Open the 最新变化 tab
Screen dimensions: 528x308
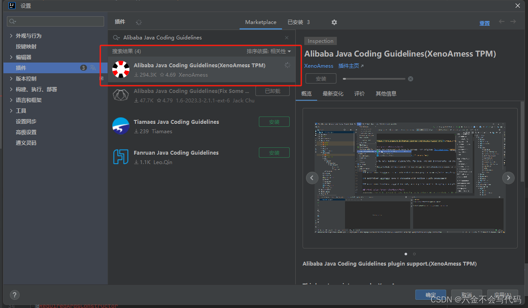[x=333, y=94]
